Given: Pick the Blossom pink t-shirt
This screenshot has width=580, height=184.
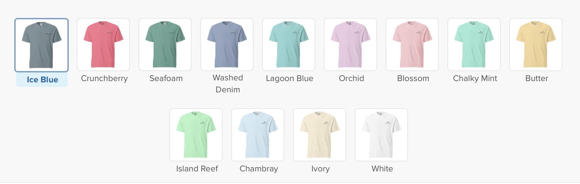Looking at the screenshot, I should click(x=412, y=45).
